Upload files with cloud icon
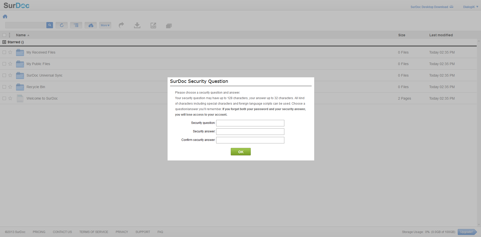 (91, 25)
